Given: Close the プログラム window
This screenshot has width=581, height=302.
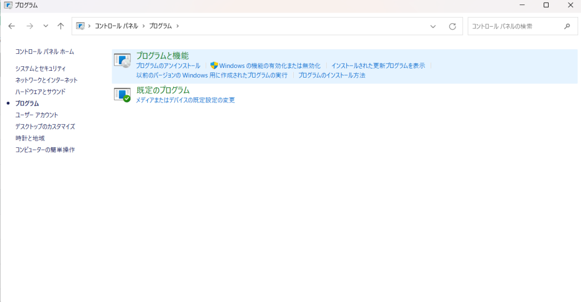Looking at the screenshot, I should coord(571,5).
